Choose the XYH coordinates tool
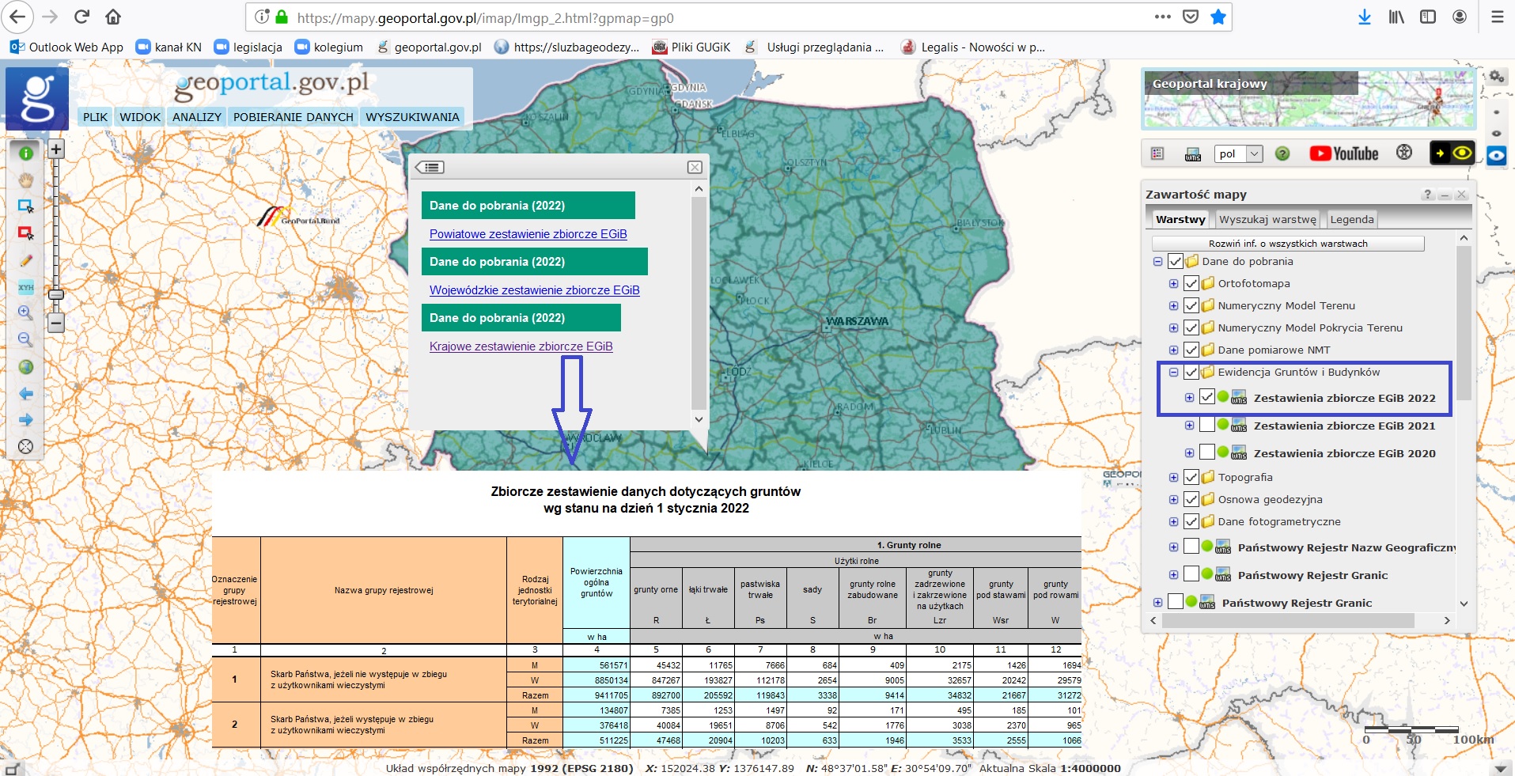This screenshot has height=776, width=1515. (x=25, y=287)
